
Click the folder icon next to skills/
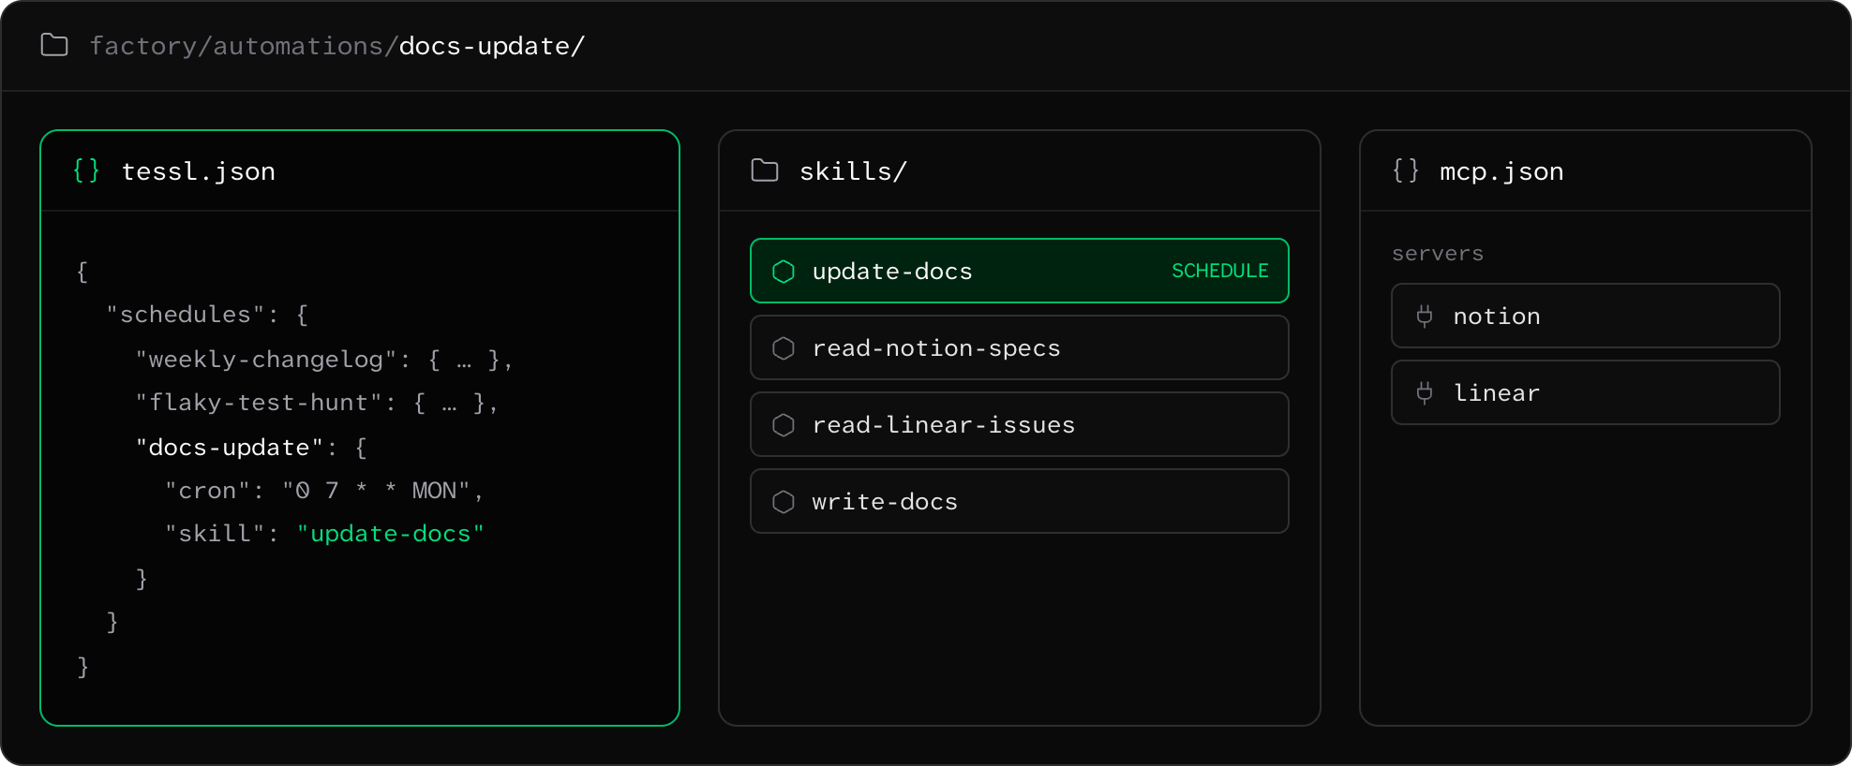click(x=765, y=170)
